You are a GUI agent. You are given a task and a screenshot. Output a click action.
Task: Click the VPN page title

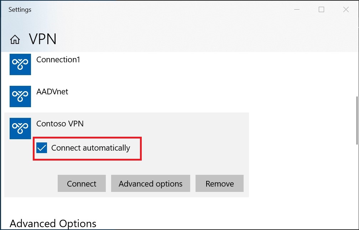point(43,39)
